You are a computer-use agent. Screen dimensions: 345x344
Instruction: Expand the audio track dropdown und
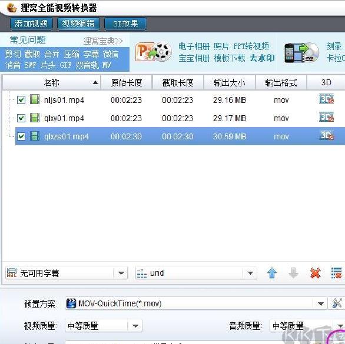196,273
